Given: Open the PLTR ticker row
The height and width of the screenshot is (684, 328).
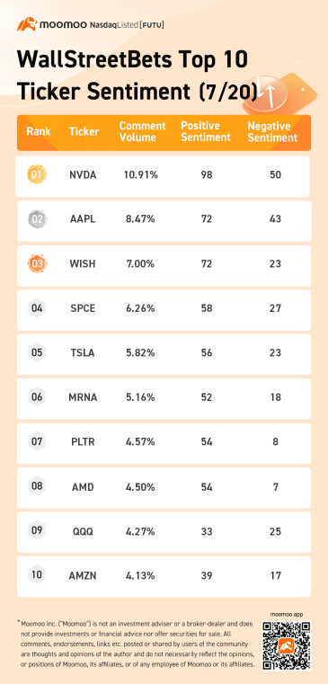Looking at the screenshot, I should pyautogui.click(x=164, y=443).
